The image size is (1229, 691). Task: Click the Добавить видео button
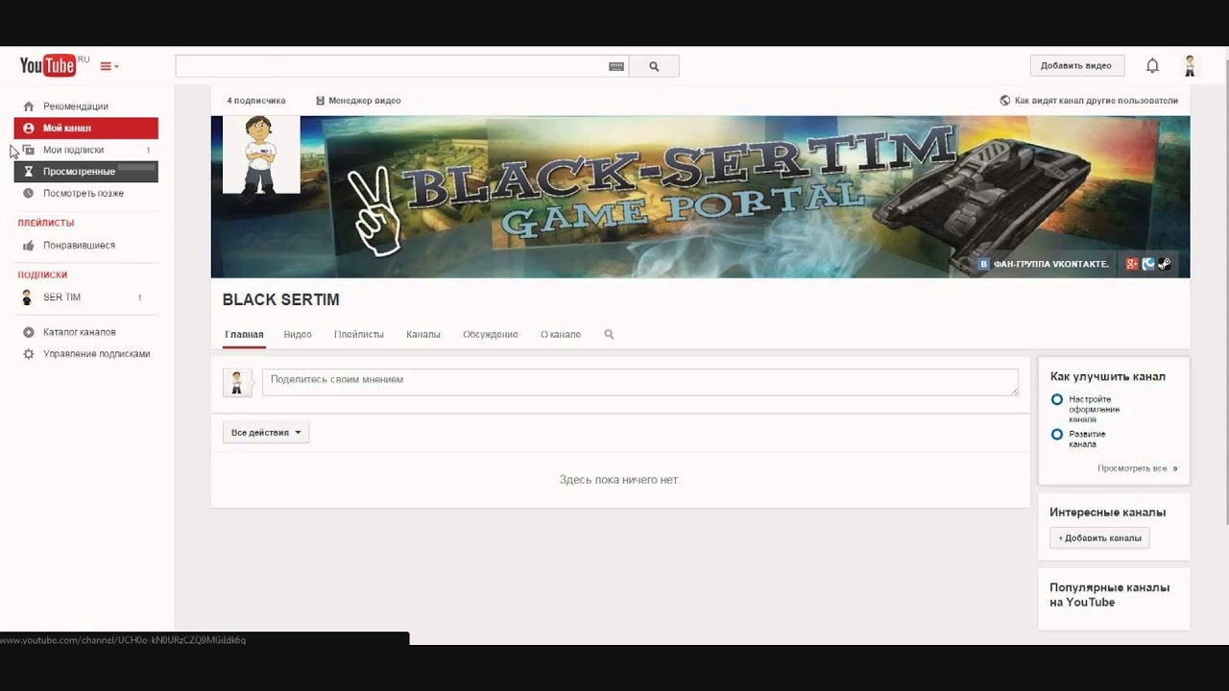pos(1076,65)
